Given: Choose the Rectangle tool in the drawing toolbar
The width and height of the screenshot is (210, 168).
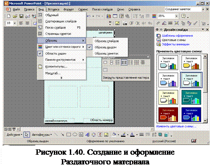Looking at the screenshot, I should click(69, 135).
